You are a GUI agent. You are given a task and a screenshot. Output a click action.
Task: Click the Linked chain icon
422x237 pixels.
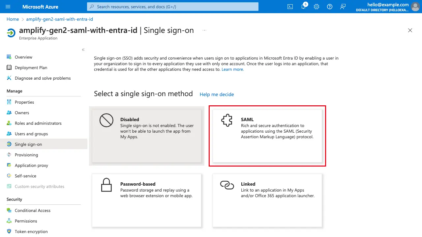[227, 185]
